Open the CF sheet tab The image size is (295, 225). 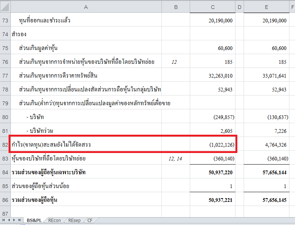(90, 220)
